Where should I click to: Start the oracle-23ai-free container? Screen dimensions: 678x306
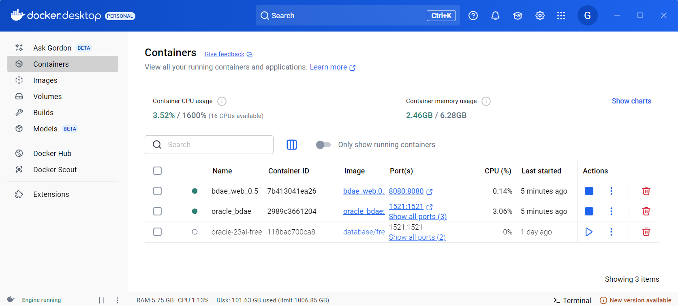[x=589, y=232]
